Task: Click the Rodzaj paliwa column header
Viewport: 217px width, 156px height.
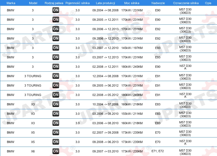Action: (54, 3)
